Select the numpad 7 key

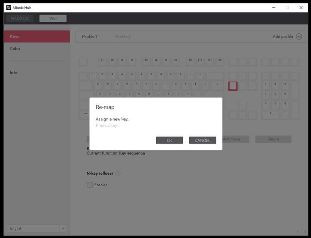266,86
